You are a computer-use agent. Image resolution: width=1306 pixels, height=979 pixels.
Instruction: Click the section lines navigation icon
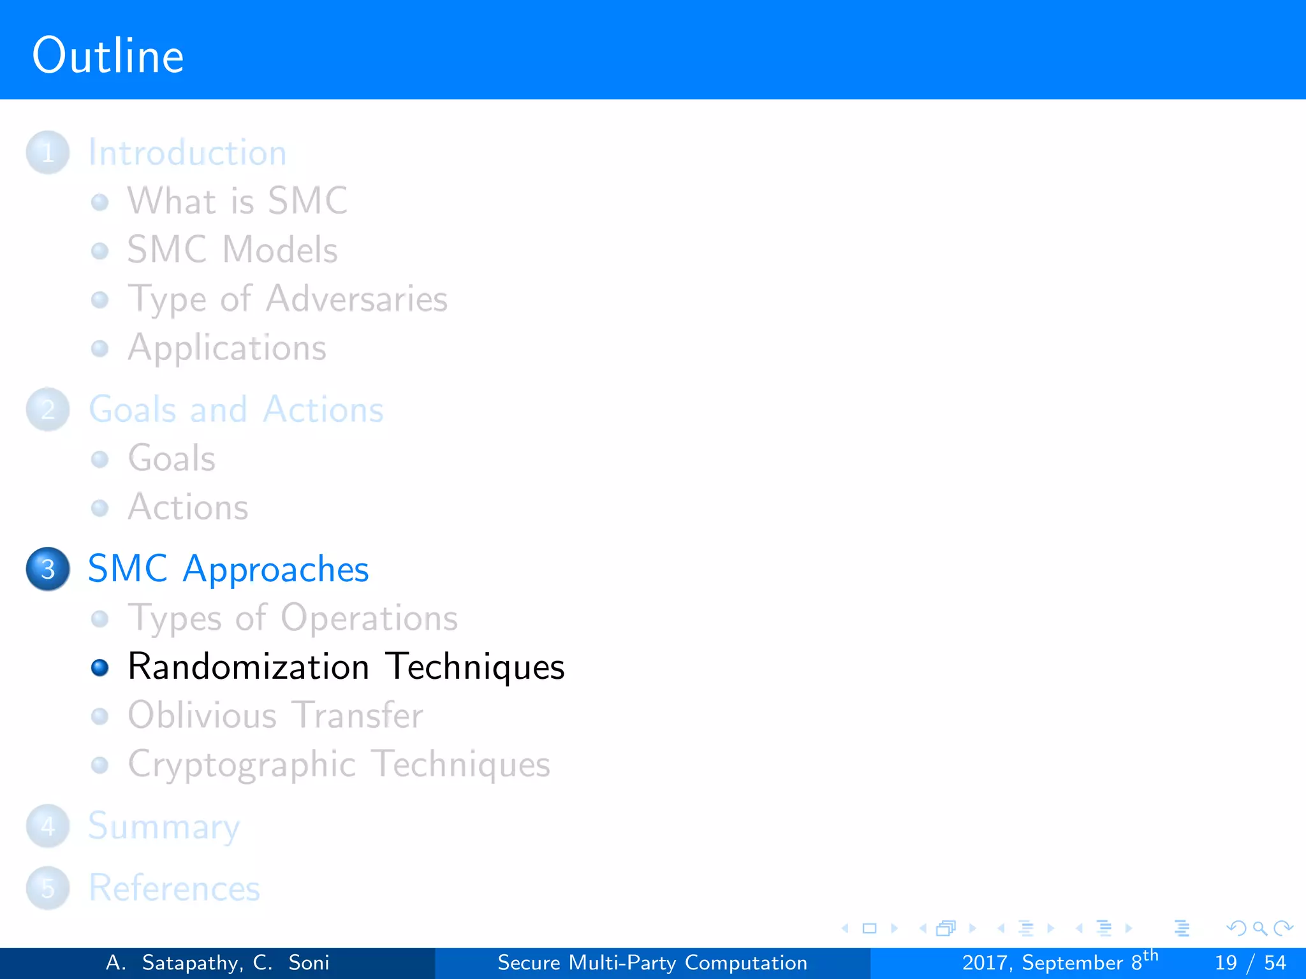pyautogui.click(x=1104, y=929)
